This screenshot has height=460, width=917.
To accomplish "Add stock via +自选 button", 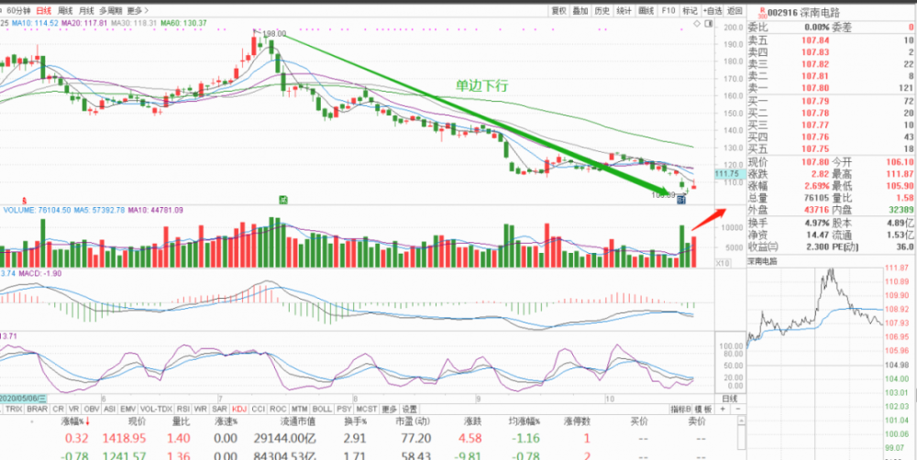I will 713,10.
